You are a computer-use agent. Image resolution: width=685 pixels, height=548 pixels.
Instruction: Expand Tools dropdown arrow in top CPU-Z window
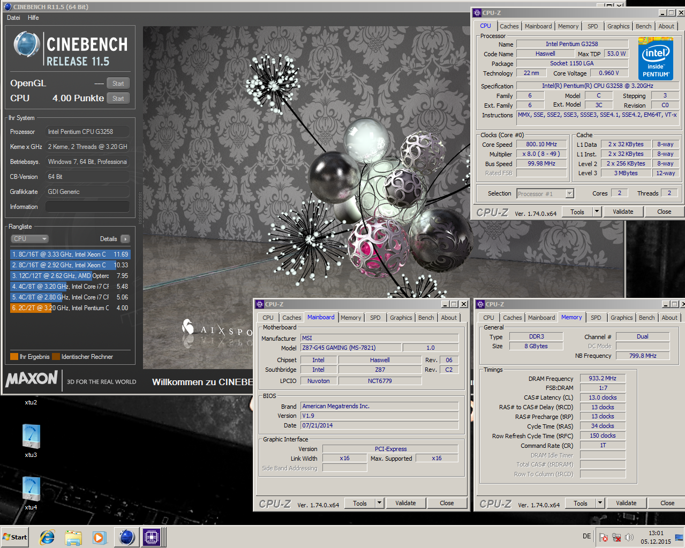click(x=597, y=212)
